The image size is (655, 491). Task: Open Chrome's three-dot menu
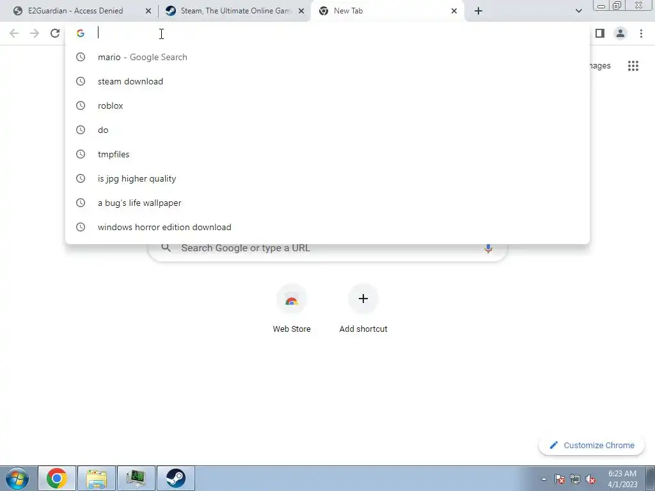click(641, 33)
